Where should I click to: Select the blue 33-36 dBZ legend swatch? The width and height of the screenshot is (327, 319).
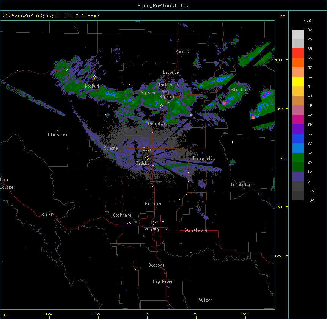pyautogui.click(x=298, y=138)
